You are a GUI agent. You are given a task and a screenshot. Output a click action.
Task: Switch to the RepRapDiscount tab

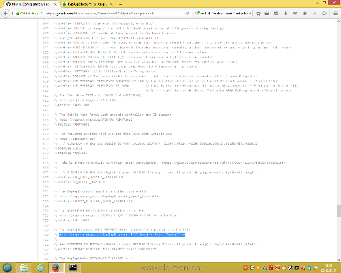click(x=87, y=4)
